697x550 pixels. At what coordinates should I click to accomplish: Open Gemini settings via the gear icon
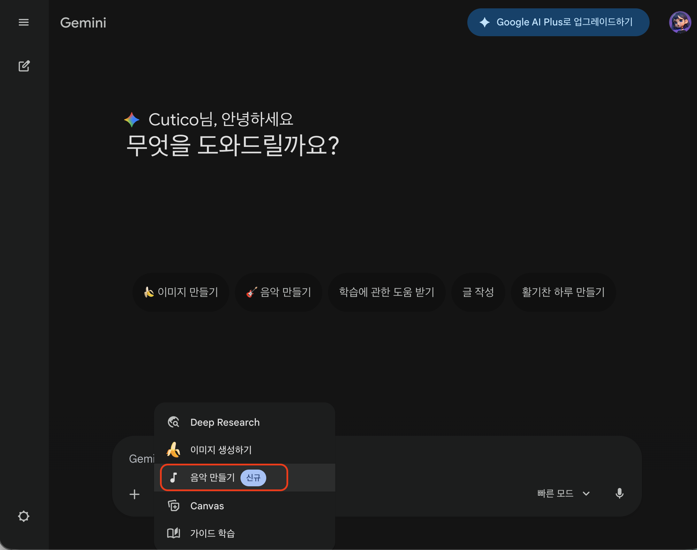click(x=24, y=516)
